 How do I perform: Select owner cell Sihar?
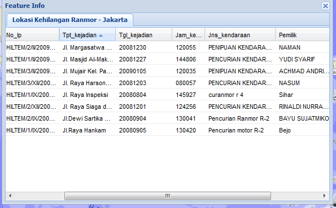(286, 95)
